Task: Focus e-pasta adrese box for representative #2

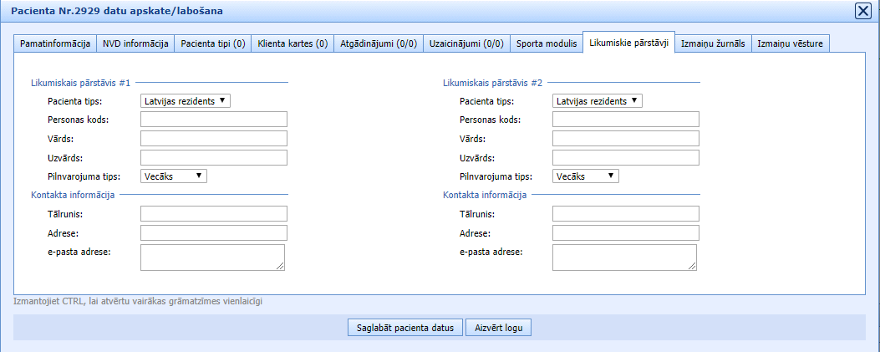Action: point(624,258)
